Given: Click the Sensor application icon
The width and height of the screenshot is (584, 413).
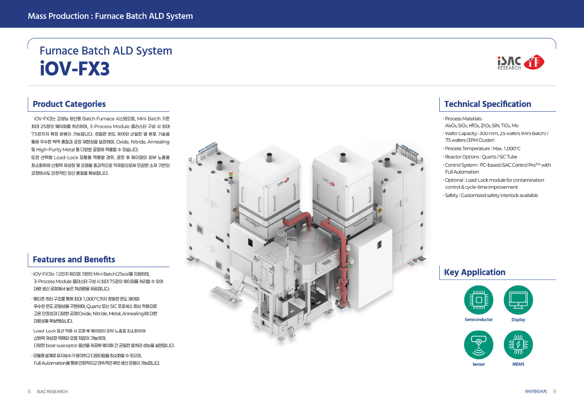Looking at the screenshot, I should pos(478,345).
